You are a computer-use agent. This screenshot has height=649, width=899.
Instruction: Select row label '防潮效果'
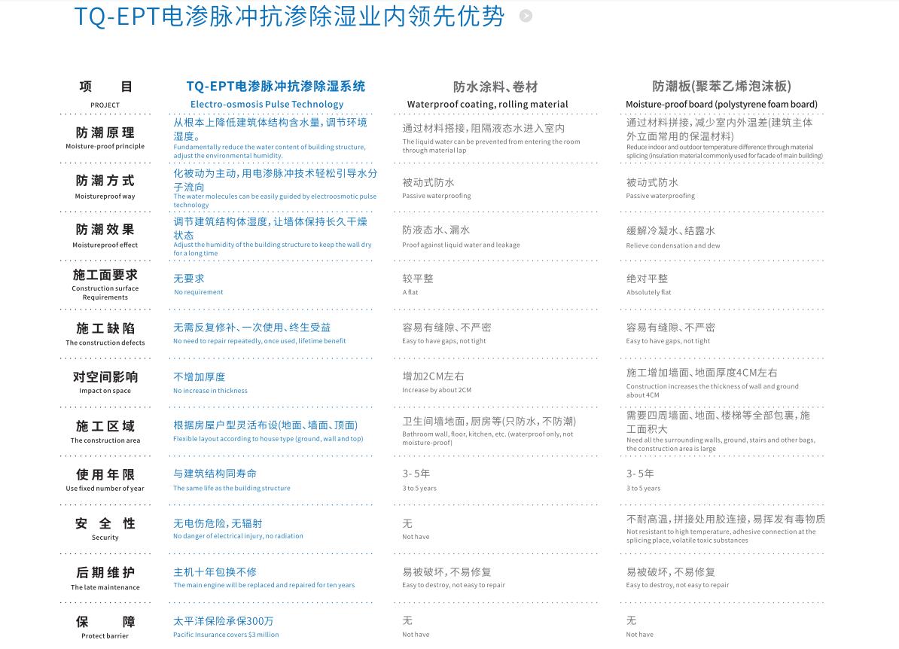click(x=105, y=230)
